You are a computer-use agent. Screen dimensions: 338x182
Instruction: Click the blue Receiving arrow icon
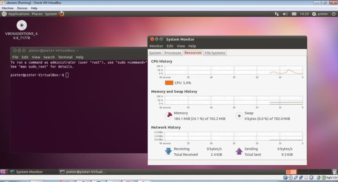pyautogui.click(x=168, y=151)
